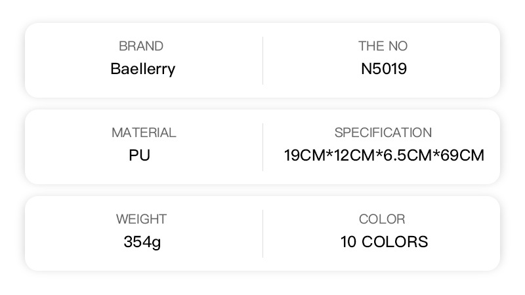Click the BRAND heading label
Image resolution: width=525 pixels, height=295 pixels.
point(141,46)
